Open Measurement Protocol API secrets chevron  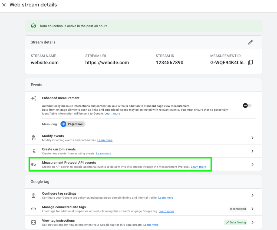[252, 164]
